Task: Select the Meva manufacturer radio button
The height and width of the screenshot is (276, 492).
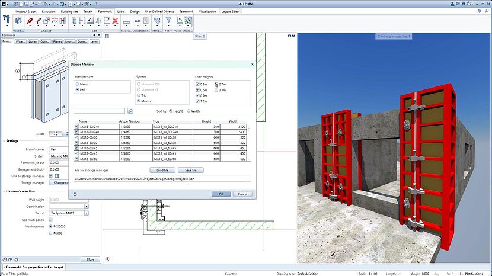Action: coord(77,85)
